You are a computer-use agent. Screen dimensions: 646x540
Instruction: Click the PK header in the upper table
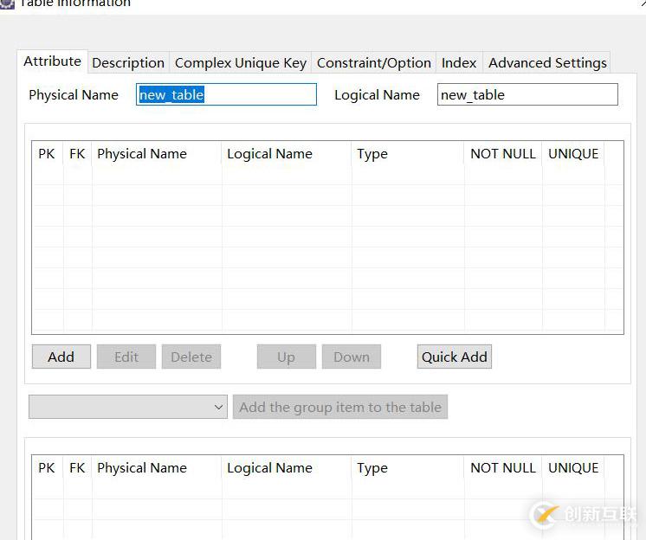pyautogui.click(x=47, y=154)
